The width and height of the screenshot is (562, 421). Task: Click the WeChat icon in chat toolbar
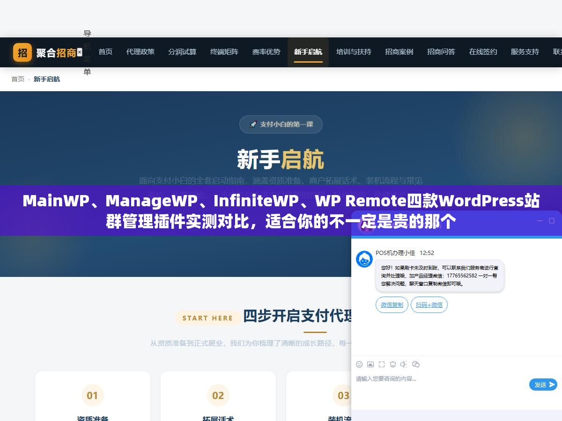(416, 364)
